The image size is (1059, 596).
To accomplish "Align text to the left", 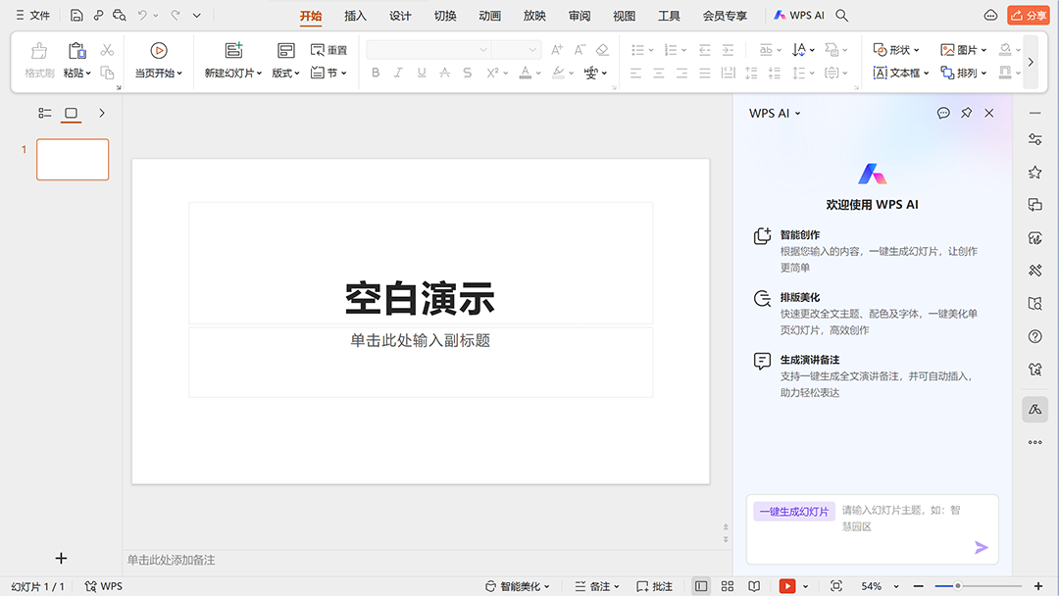I will click(x=635, y=73).
